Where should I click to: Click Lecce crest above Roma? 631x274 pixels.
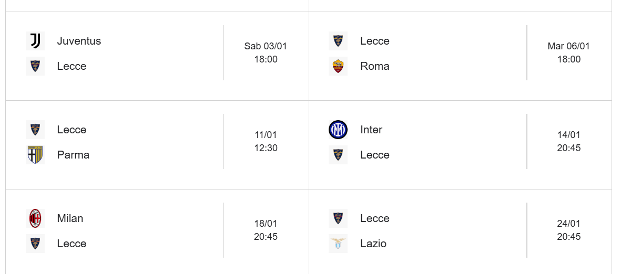click(x=338, y=41)
